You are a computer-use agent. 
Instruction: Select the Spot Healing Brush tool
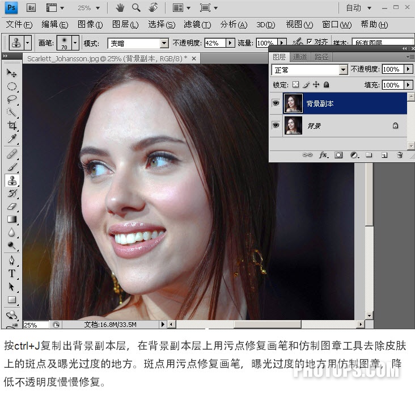coord(12,154)
